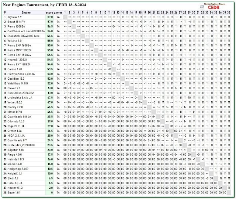Select engine PlentyChess 3.0.0 JA
The image size is (236, 199).
click(21, 74)
